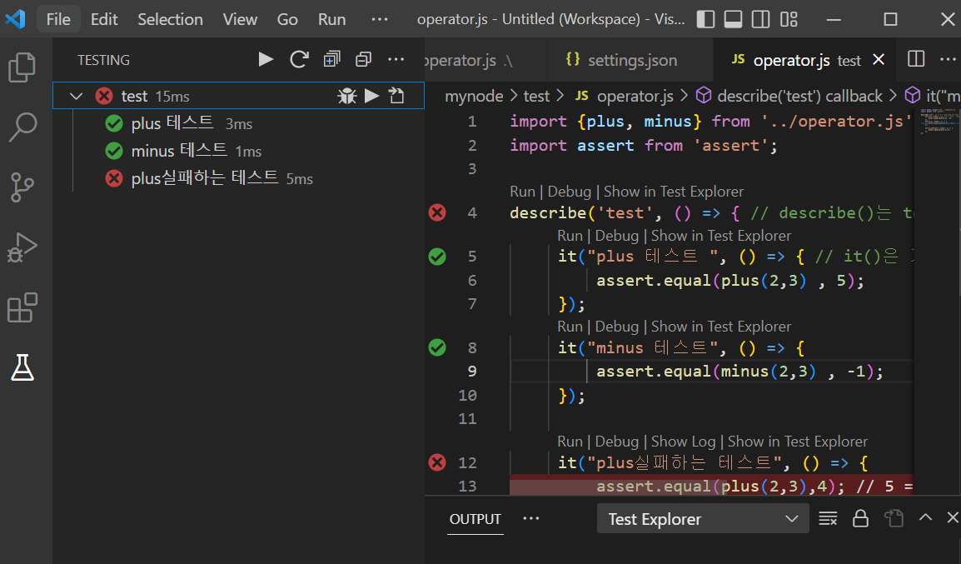The image size is (961, 564).
Task: Open the Selection menu
Action: [x=170, y=19]
